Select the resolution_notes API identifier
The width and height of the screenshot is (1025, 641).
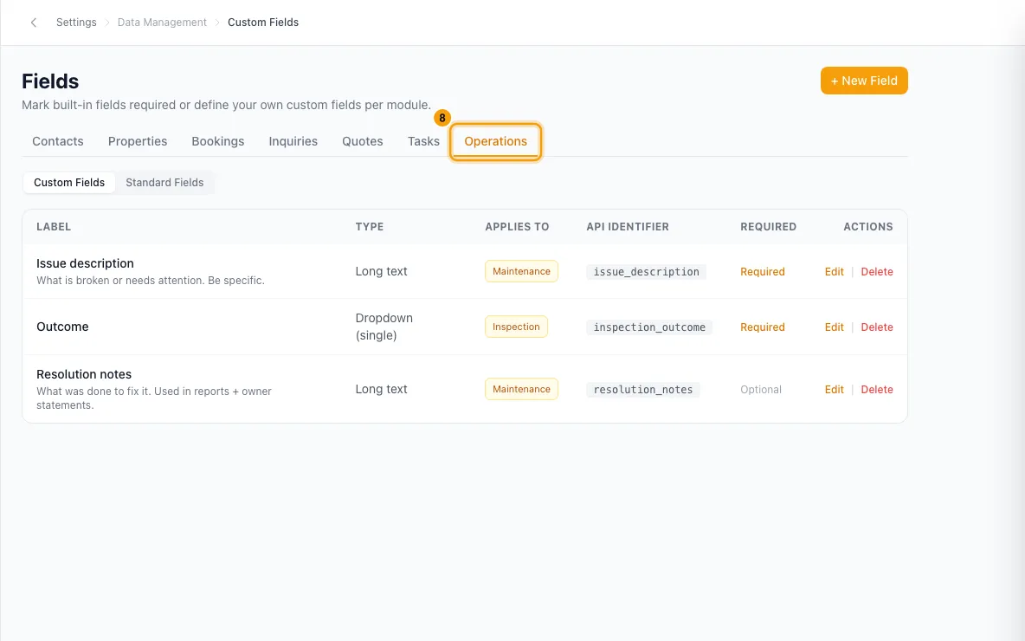point(642,389)
